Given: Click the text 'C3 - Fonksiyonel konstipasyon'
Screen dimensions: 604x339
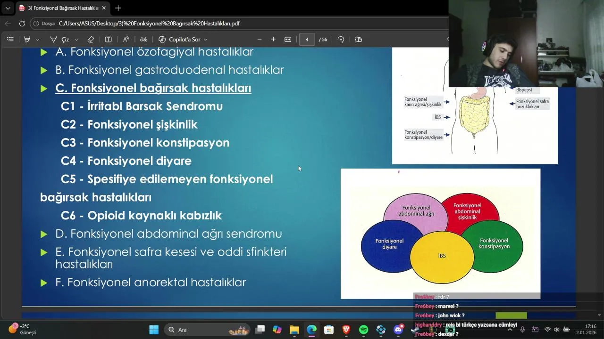Looking at the screenshot, I should [x=145, y=143].
